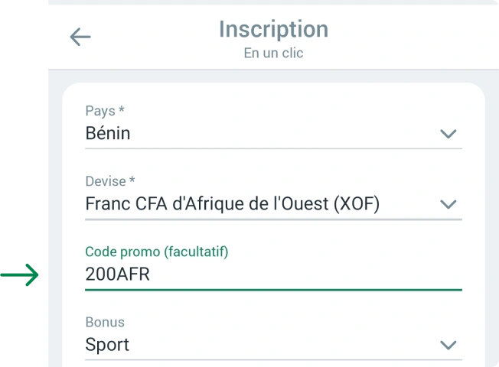Image resolution: width=499 pixels, height=367 pixels.
Task: Click the green arrow pointing to promo code
Action: (x=21, y=275)
